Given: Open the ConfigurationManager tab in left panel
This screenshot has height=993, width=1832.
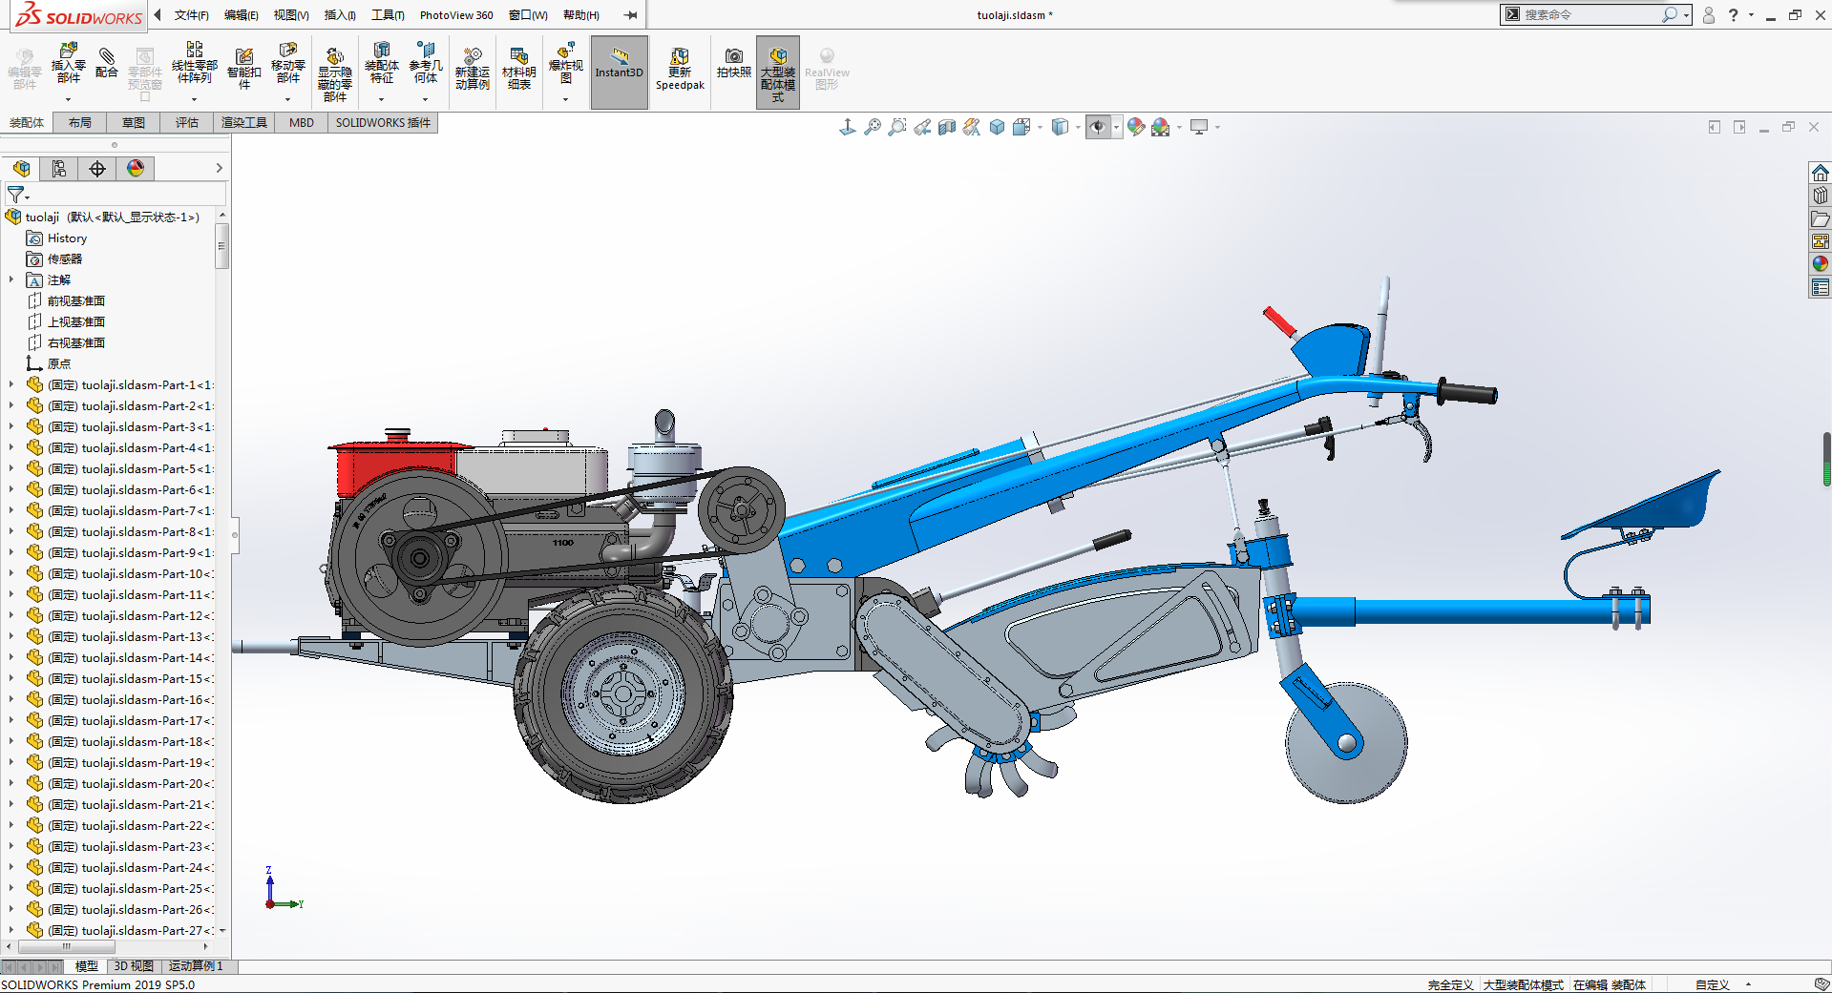Looking at the screenshot, I should (59, 169).
